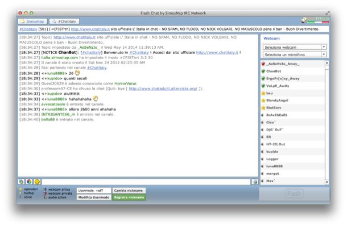Screen dimensions: 347x227
Task: Open chatitaly.it link in first Topic chat line
Action: (x=75, y=37)
